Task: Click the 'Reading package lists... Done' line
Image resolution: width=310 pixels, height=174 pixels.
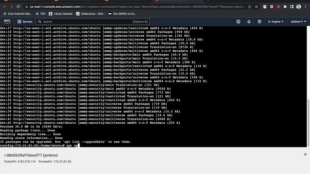Action: pos(28,130)
